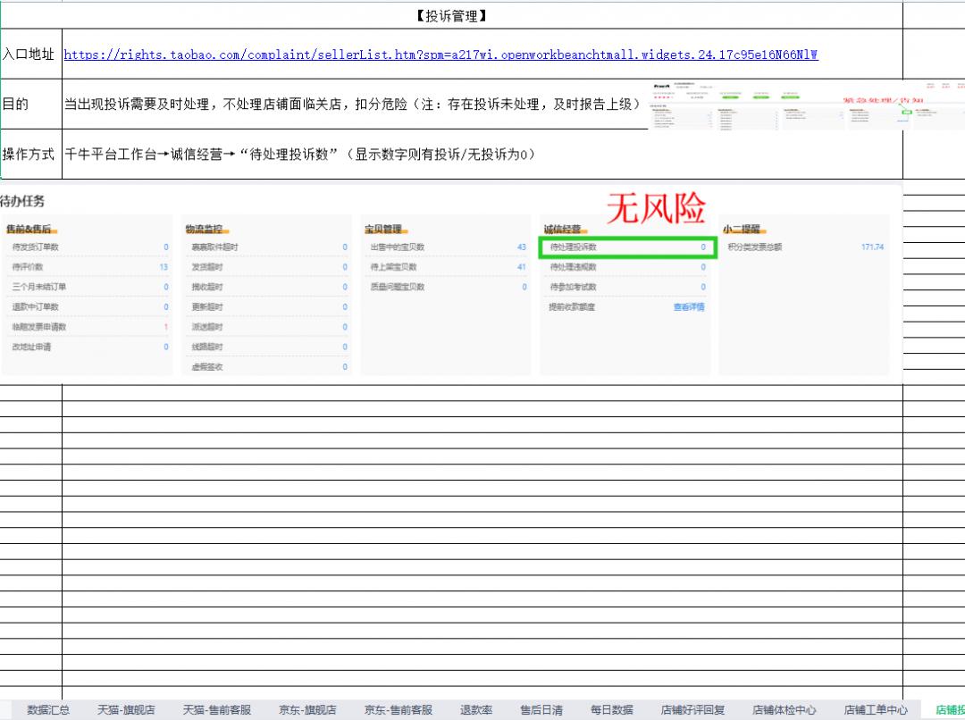Open the 退款率 sheet tab
The width and height of the screenshot is (965, 720).
point(474,710)
